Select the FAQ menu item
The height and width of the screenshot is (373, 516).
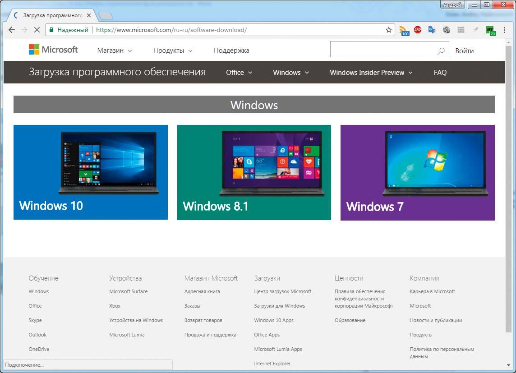(440, 73)
